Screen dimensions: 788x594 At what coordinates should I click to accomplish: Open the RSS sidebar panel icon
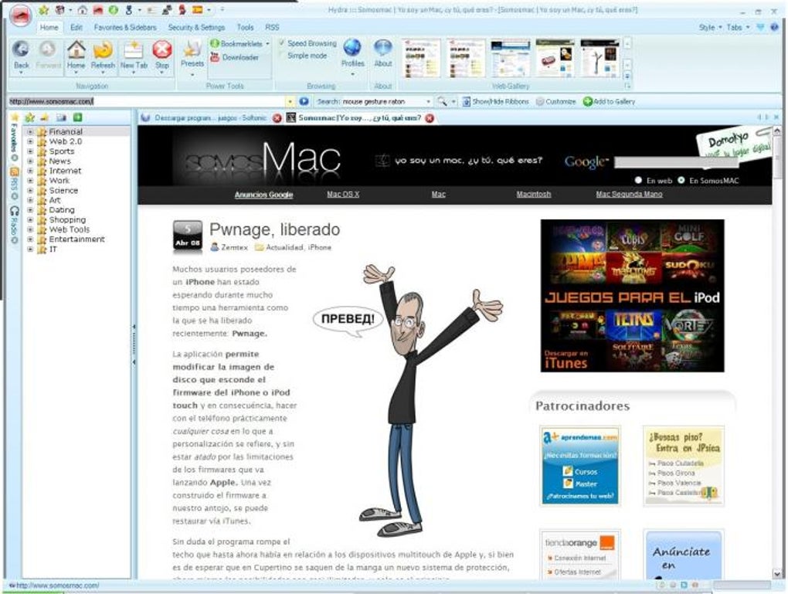(x=14, y=171)
